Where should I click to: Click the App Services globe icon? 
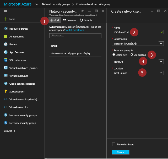pyautogui.click(x=6, y=52)
